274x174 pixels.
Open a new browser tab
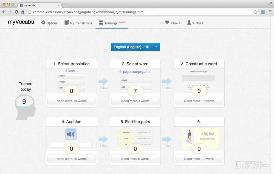pyautogui.click(x=66, y=5)
